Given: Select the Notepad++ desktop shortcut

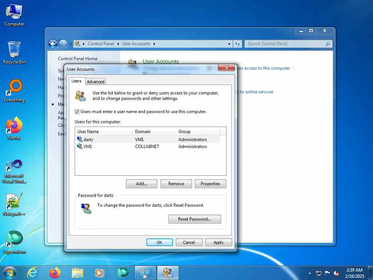Looking at the screenshot, I should (14, 204).
